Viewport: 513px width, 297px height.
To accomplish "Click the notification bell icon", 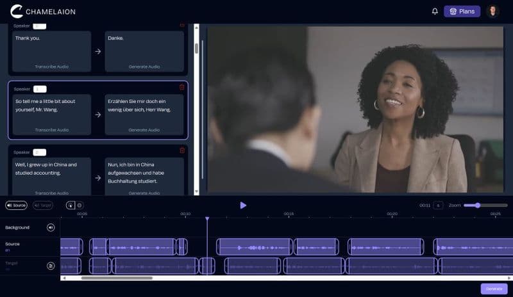I will tap(435, 11).
